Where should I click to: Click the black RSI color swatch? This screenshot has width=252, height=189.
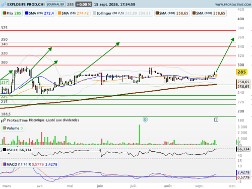point(5,150)
